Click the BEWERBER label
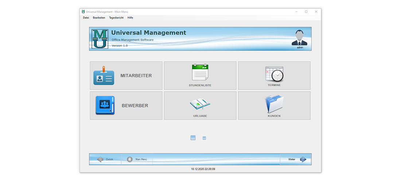The image size is (401, 182). [135, 106]
